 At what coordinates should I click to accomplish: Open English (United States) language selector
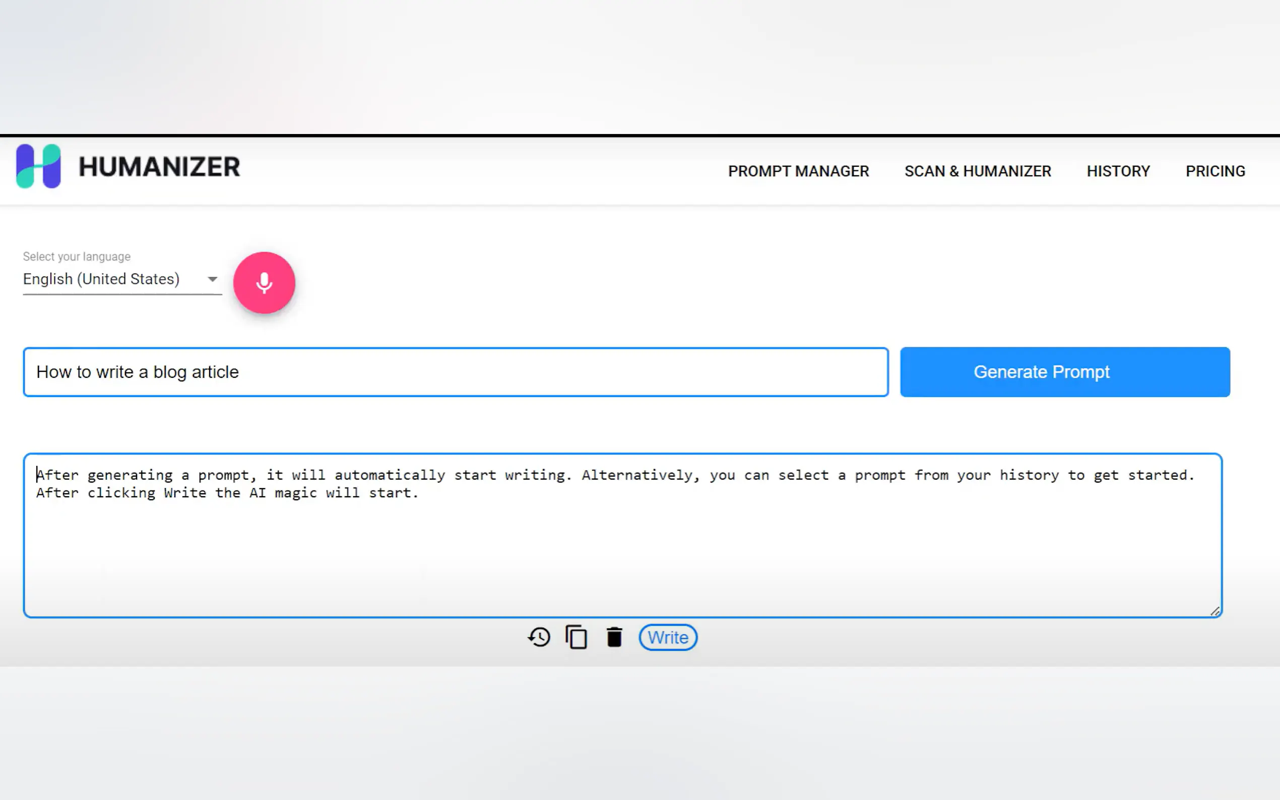click(102, 279)
